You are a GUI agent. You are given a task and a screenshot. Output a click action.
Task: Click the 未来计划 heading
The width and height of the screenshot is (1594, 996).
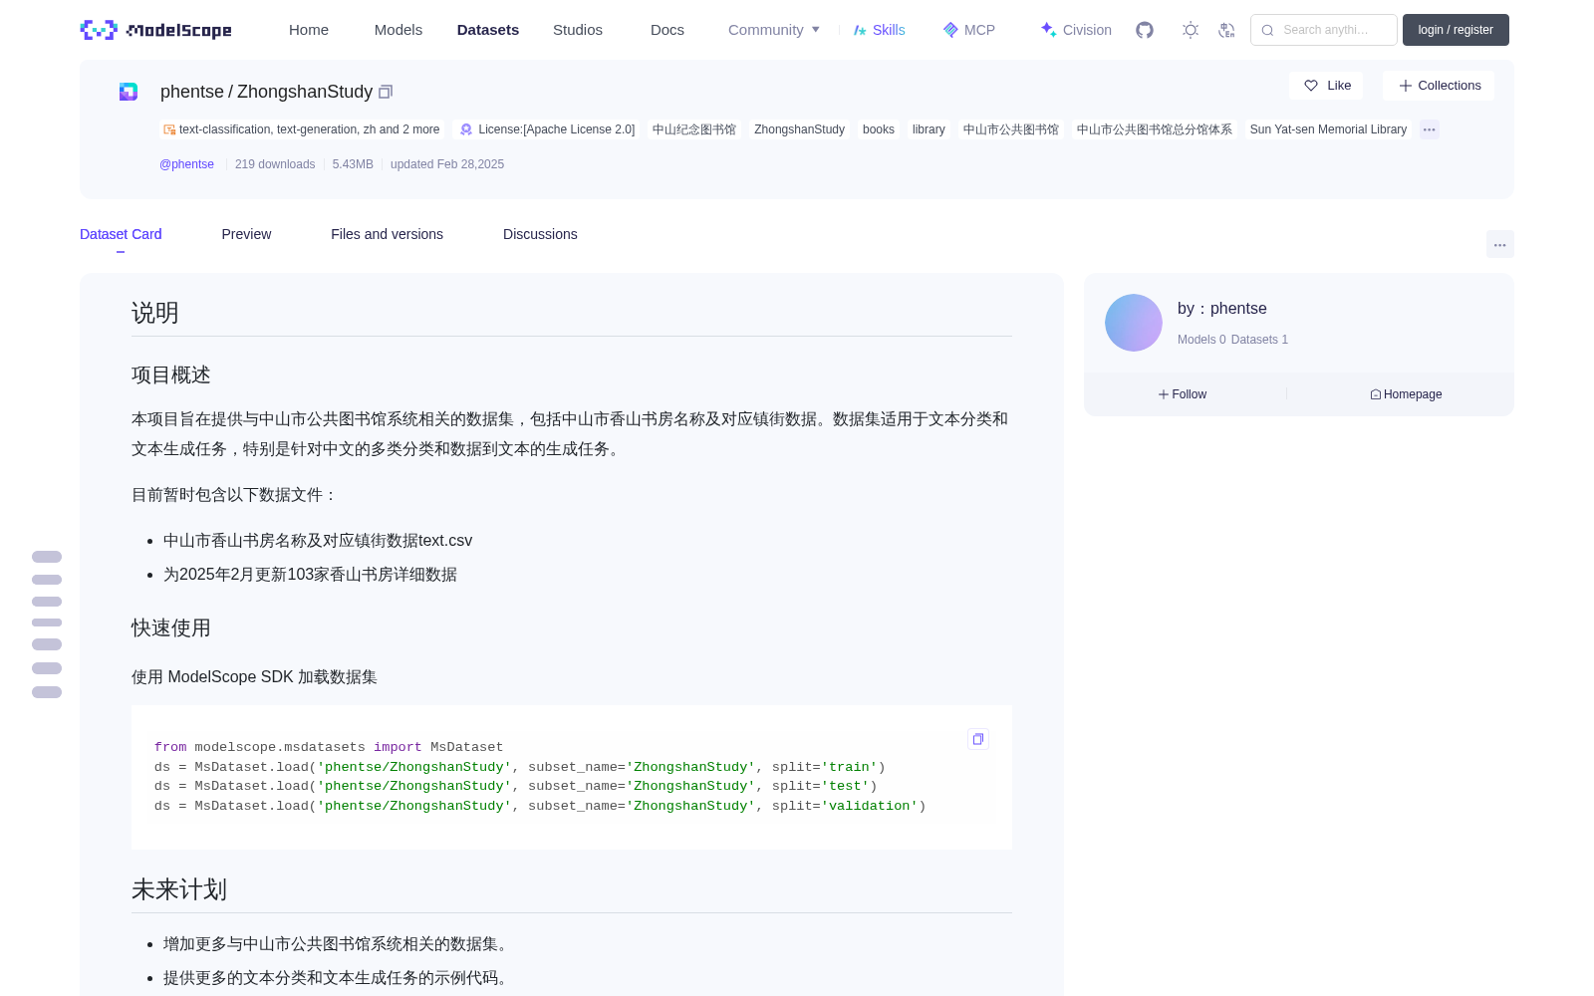[x=179, y=889]
